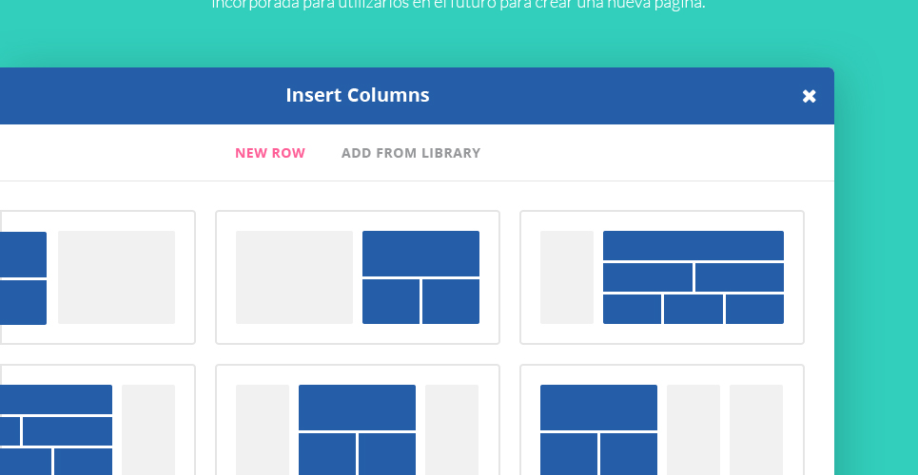This screenshot has width=918, height=475.
Task: Choose layout with gray sidebars on both sides
Action: (x=358, y=420)
